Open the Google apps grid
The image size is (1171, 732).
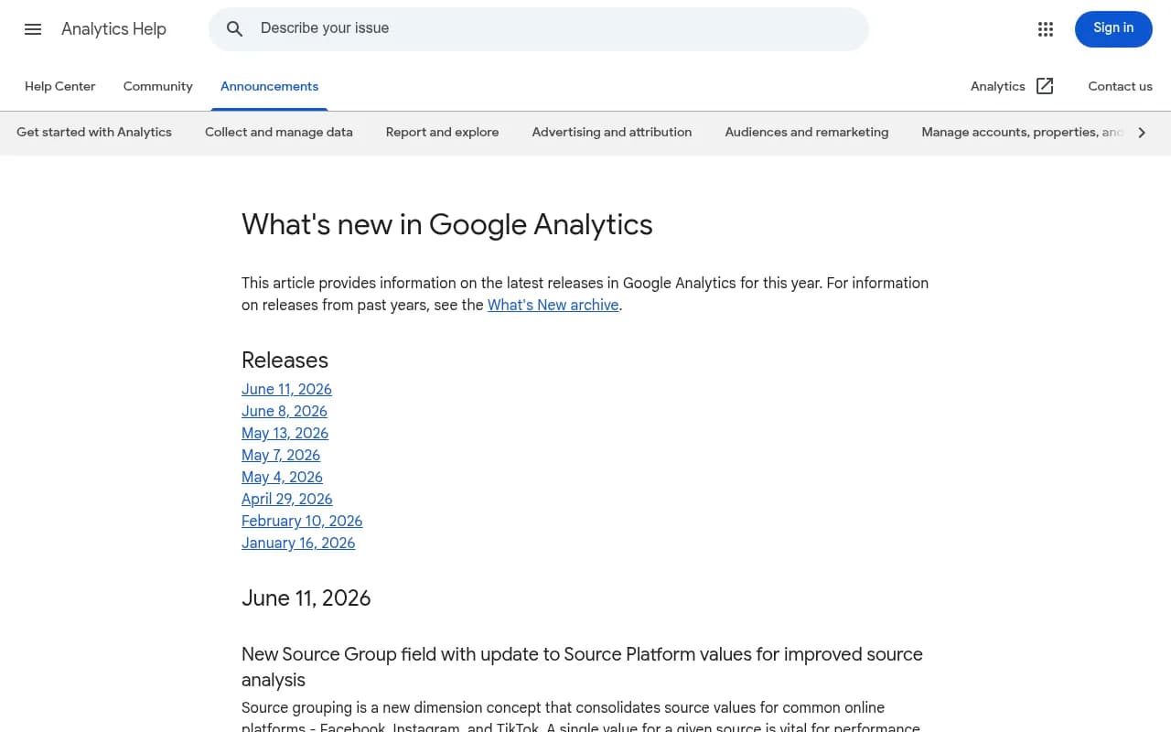(1046, 29)
